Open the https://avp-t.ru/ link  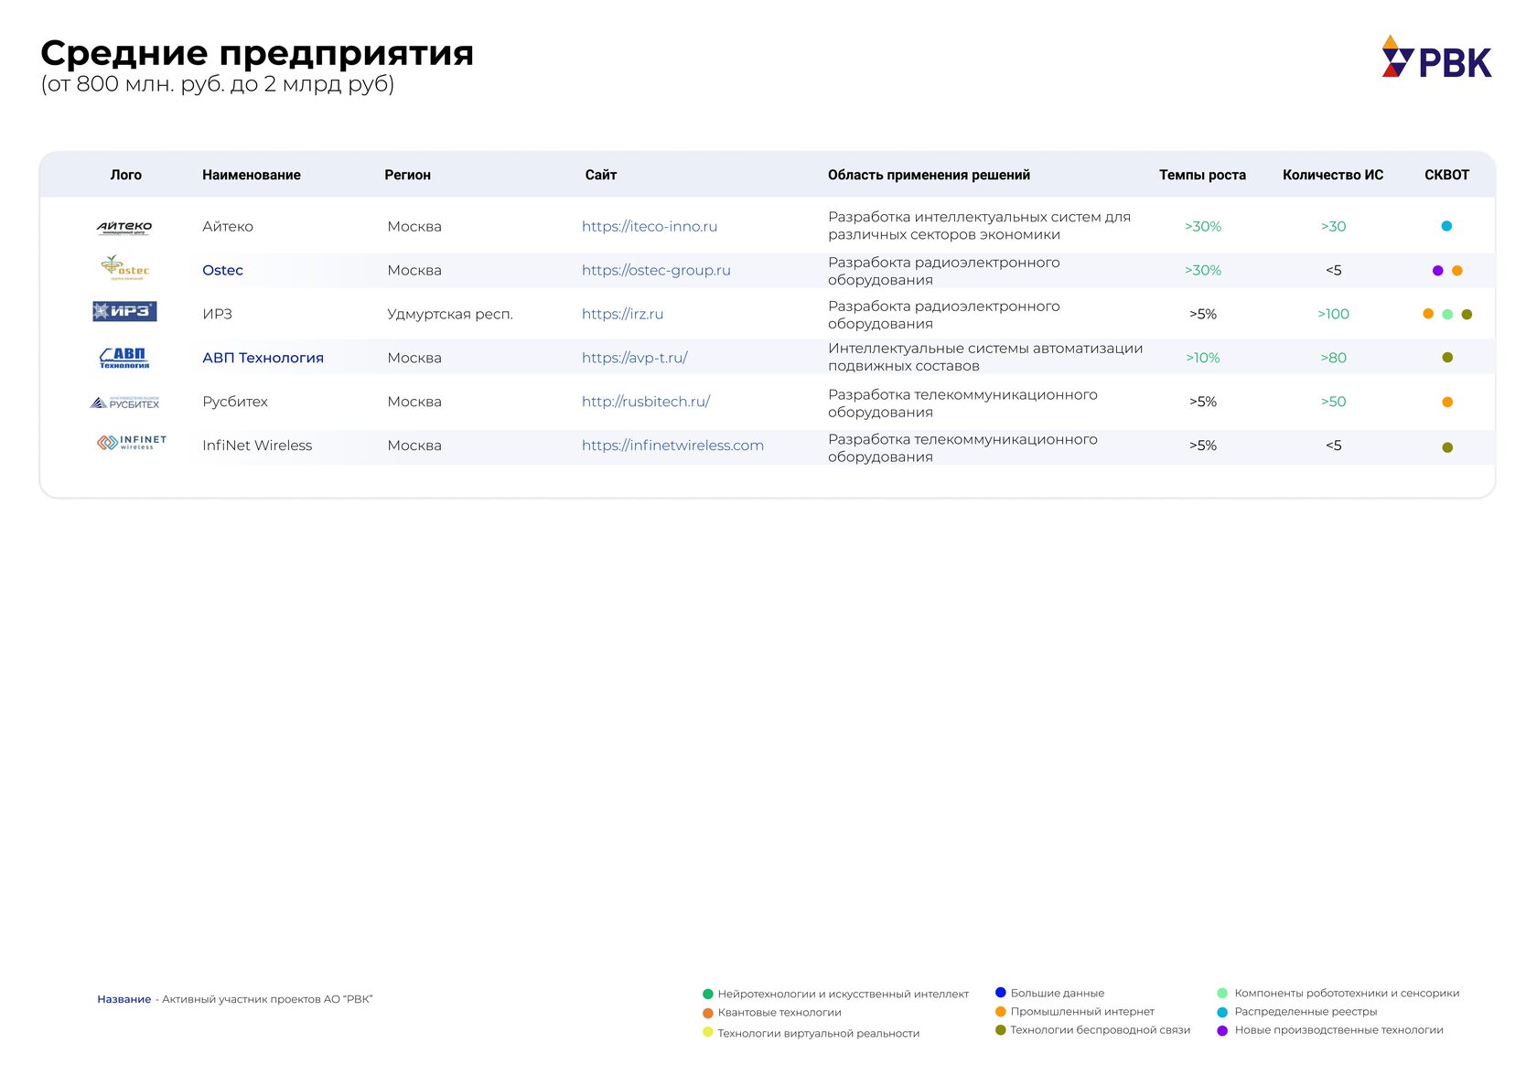point(635,358)
